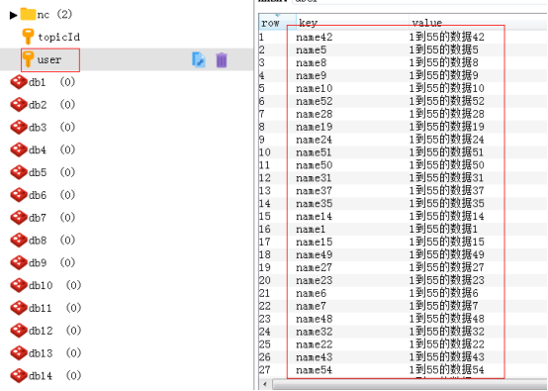This screenshot has height=391, width=548.
Task: Open the db7 database icon
Action: 19,218
